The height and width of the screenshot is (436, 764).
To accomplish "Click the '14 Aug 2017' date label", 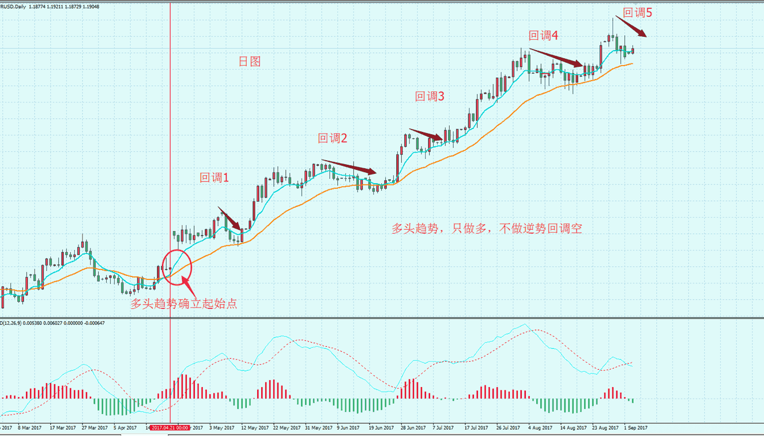I will [573, 428].
